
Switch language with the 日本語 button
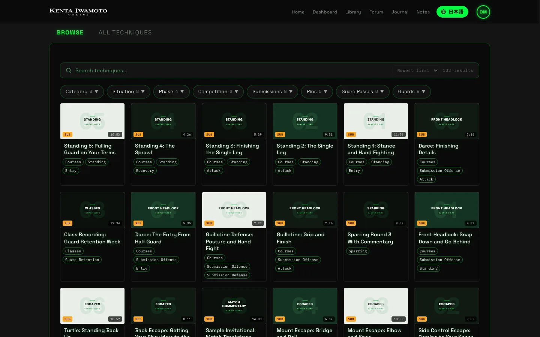point(452,12)
